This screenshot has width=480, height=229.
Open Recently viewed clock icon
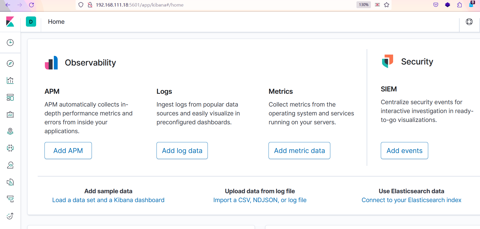[10, 43]
